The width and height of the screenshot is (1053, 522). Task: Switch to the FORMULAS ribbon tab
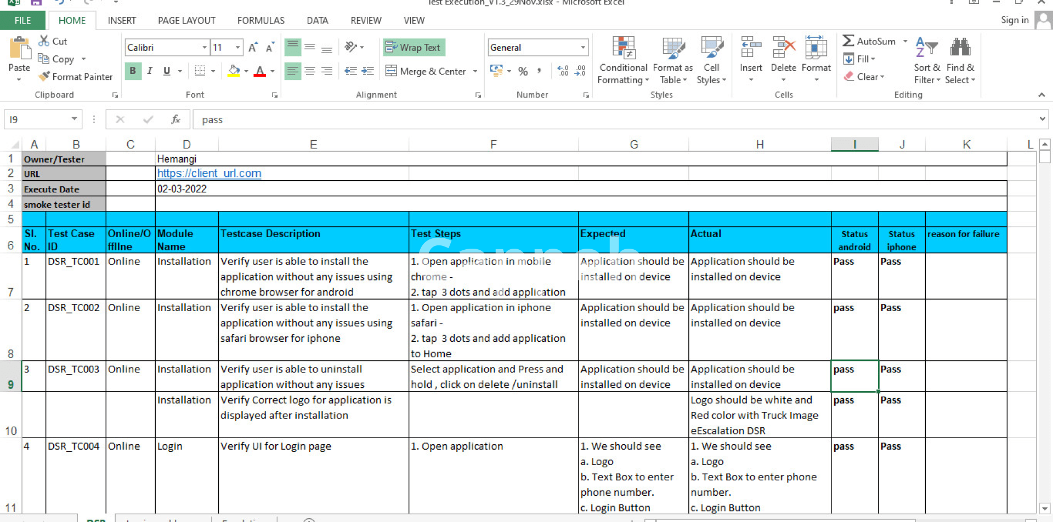coord(261,20)
